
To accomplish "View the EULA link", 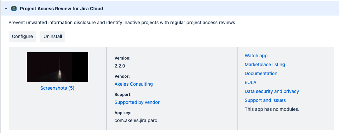I will tap(251, 82).
